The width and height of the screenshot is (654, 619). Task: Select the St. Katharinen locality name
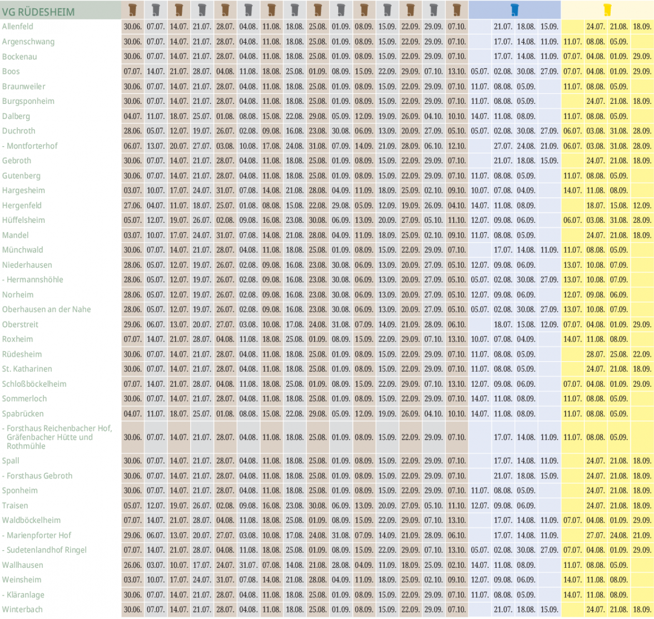pyautogui.click(x=27, y=369)
